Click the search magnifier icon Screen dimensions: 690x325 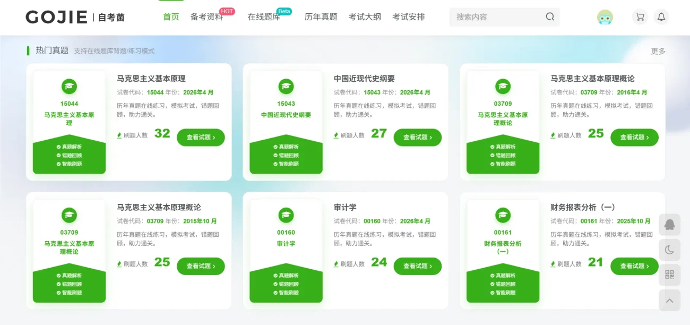pos(550,16)
